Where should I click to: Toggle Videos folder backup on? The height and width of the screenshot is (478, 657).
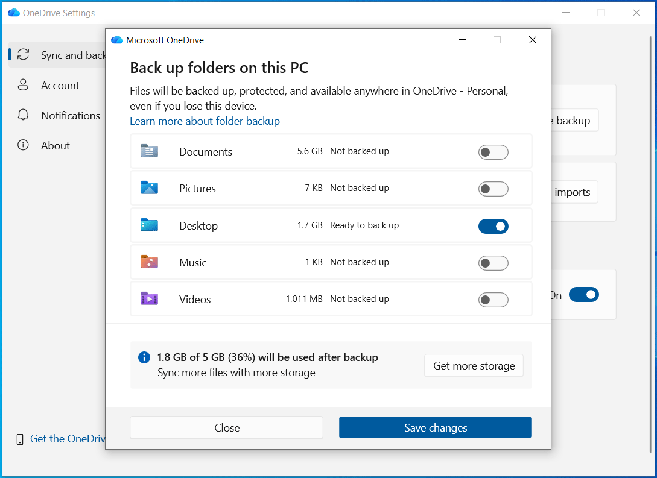click(493, 300)
